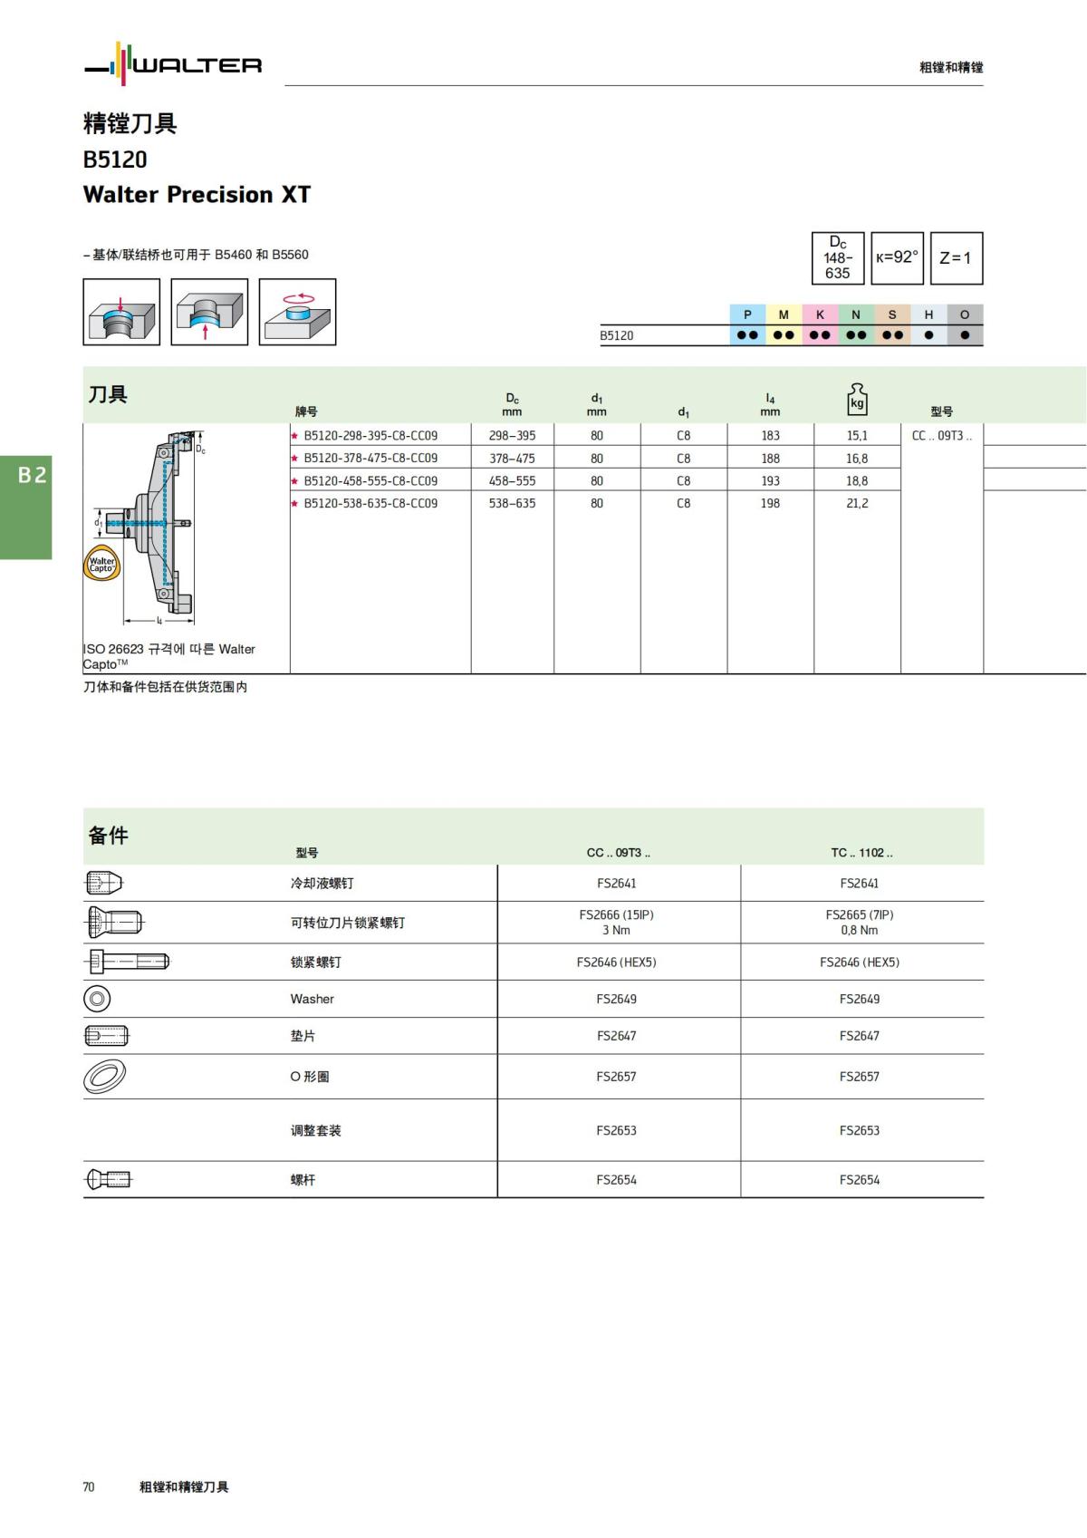Click the 538–635 diameter range value

tap(512, 504)
